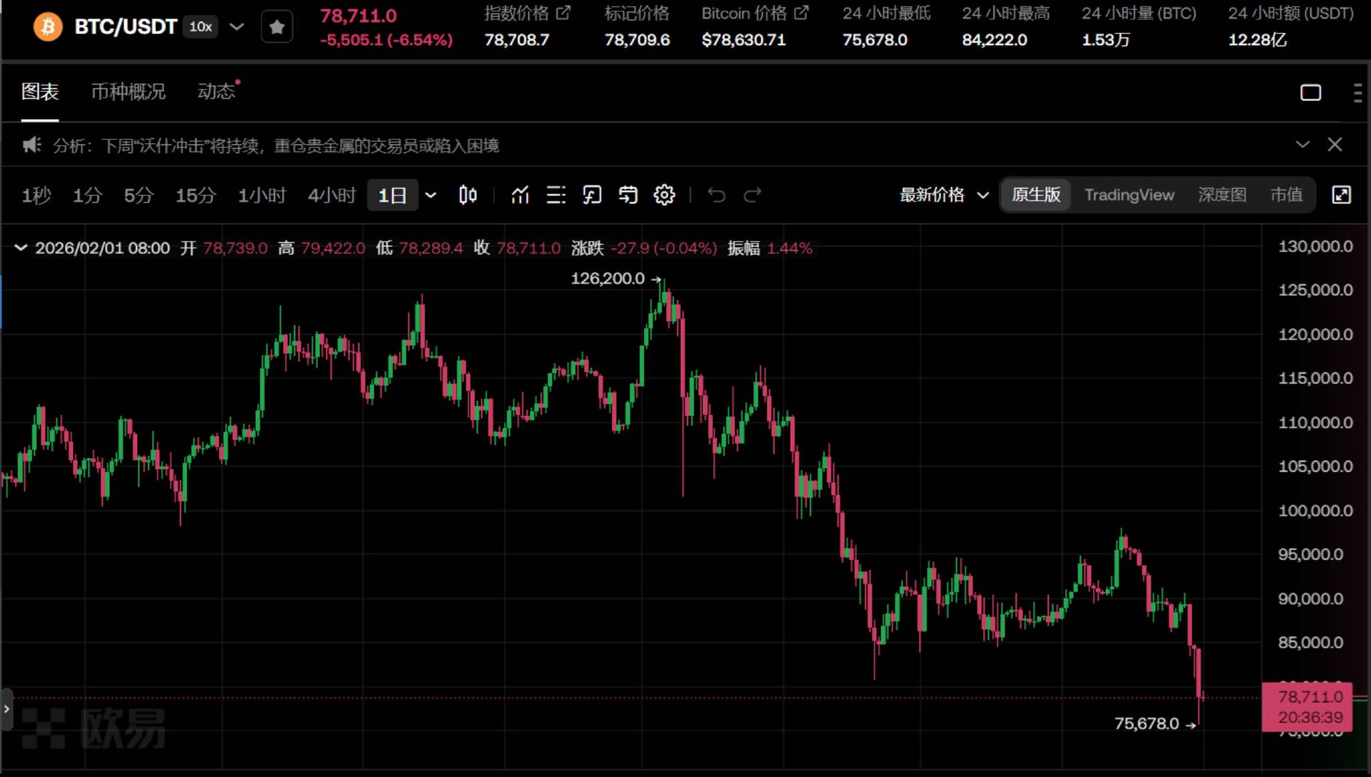Switch chart source to TradingView
The height and width of the screenshot is (777, 1371).
click(1129, 195)
